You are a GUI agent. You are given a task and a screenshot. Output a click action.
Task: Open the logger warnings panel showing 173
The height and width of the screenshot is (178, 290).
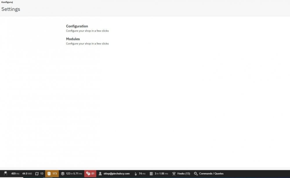52,173
